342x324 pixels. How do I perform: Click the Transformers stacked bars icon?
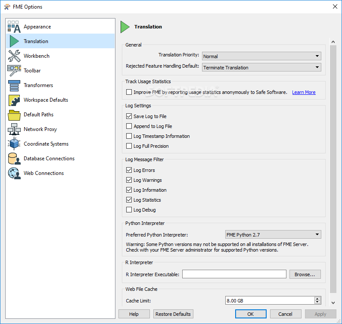click(x=14, y=85)
